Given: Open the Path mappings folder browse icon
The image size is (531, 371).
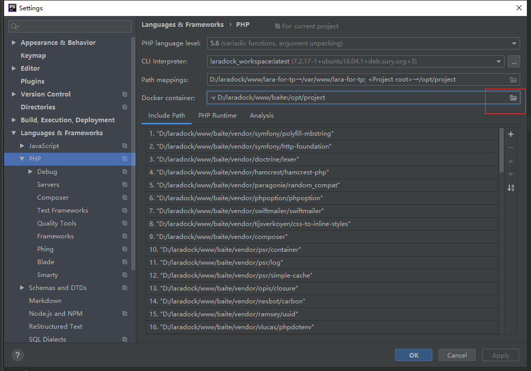Looking at the screenshot, I should (513, 80).
